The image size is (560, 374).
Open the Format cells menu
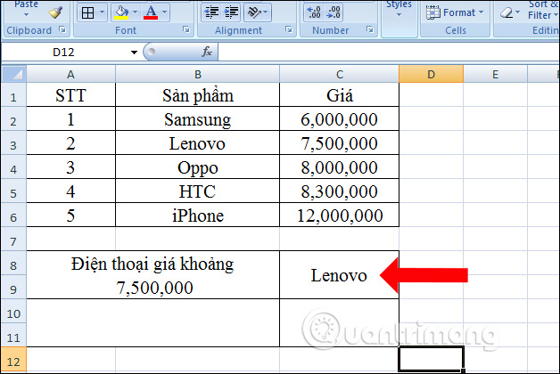(x=455, y=12)
